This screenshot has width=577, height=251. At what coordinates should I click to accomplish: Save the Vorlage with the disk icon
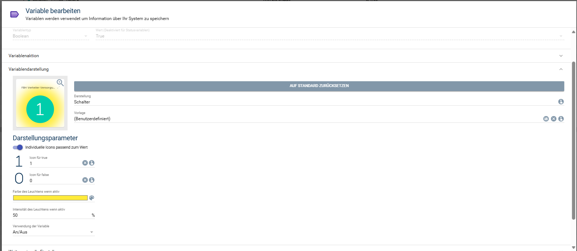tap(546, 119)
